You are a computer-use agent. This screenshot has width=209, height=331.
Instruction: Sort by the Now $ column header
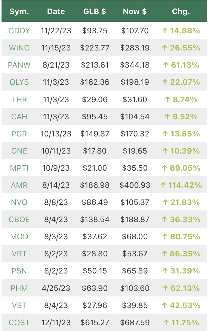pyautogui.click(x=135, y=11)
